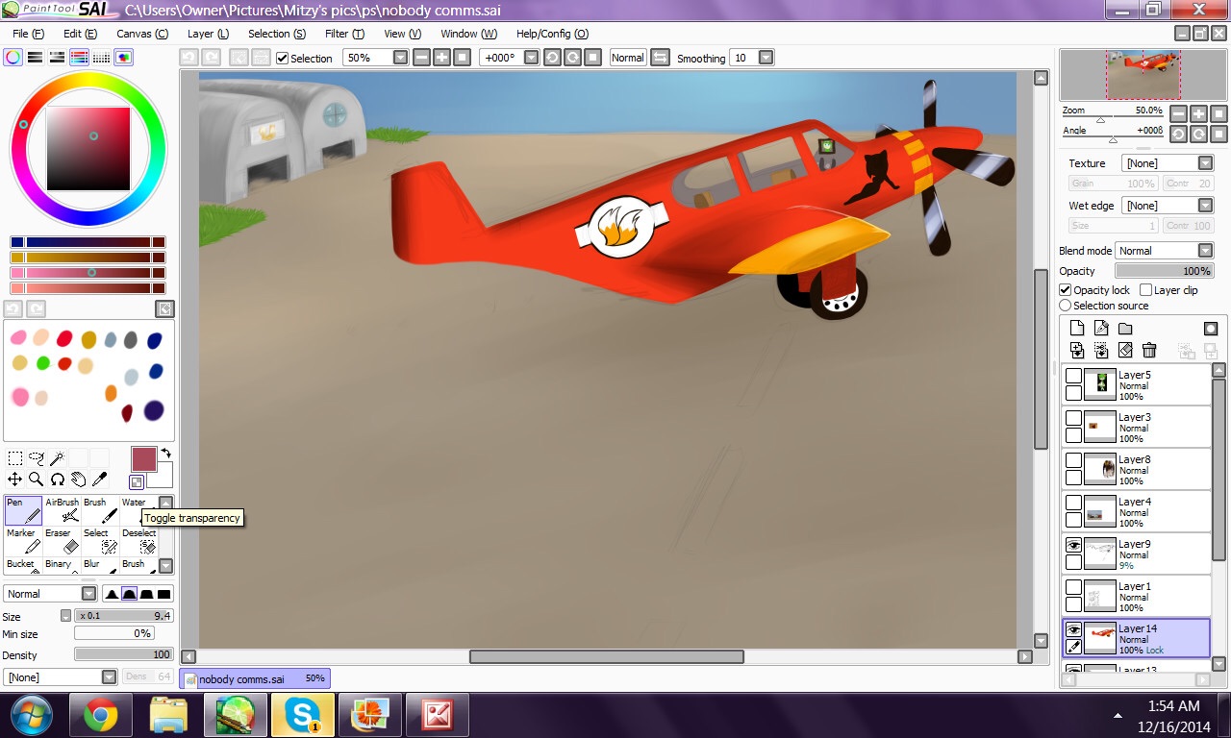Viewport: 1231px width, 738px height.
Task: Open the brush Size multiplier dropdown
Action: click(x=65, y=616)
